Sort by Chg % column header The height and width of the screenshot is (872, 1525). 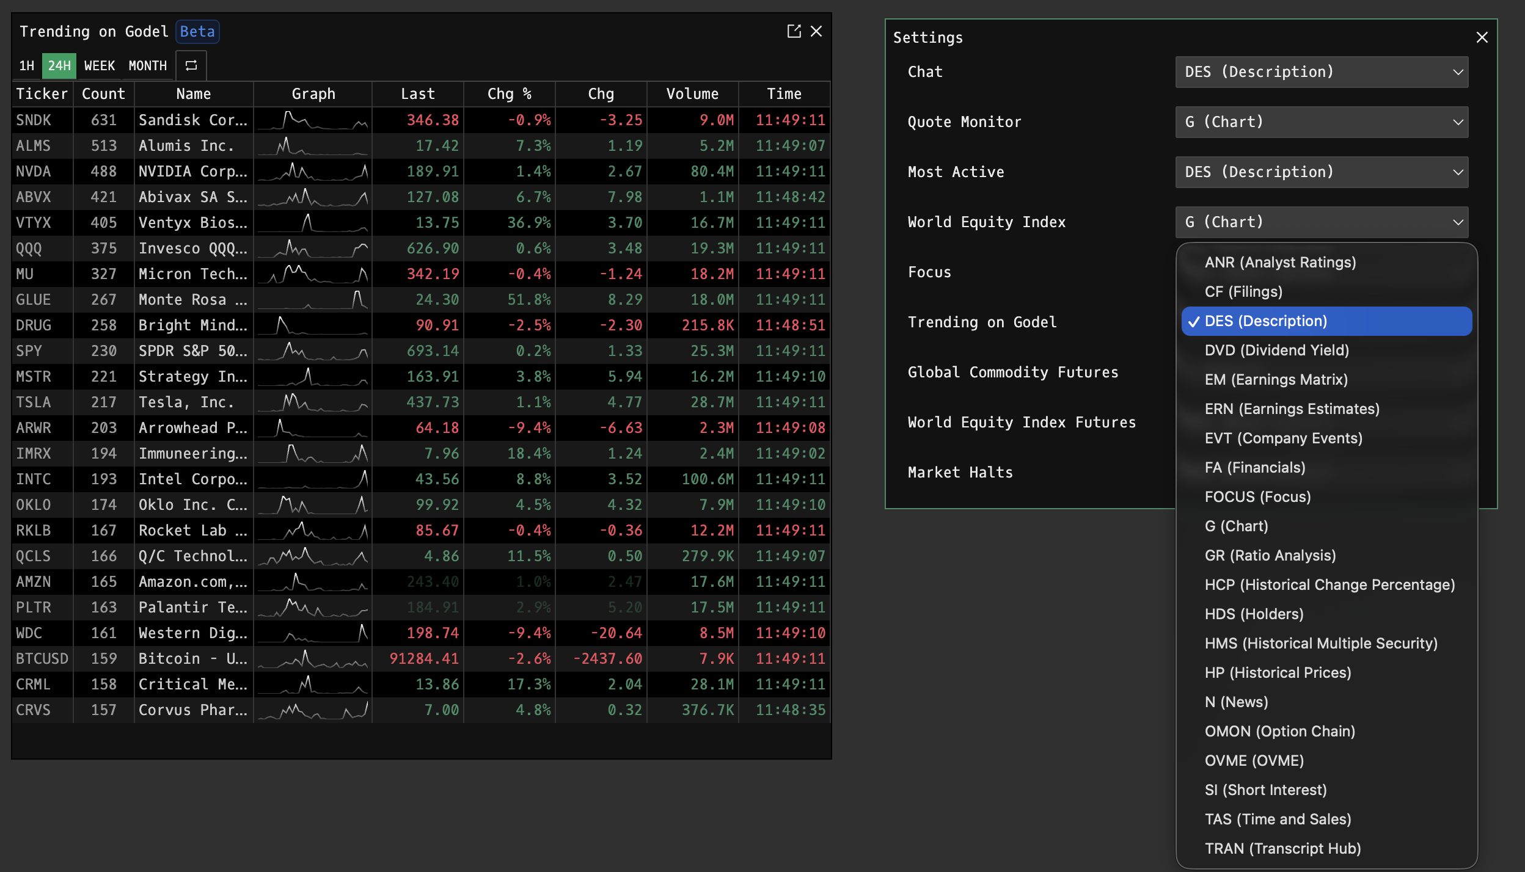(509, 94)
